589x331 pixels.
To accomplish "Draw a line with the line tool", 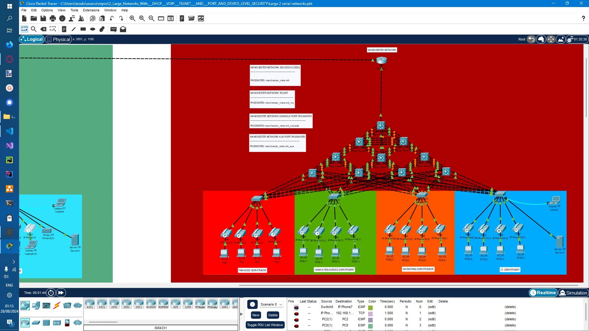I will coord(74,29).
